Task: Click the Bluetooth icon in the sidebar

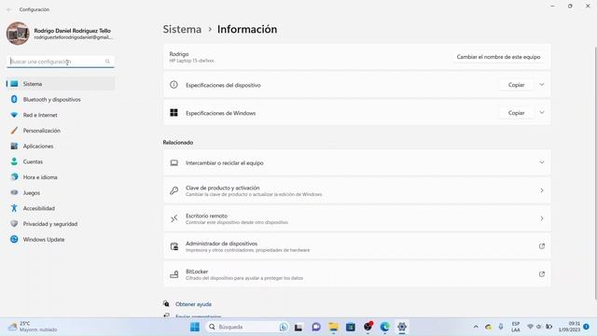Action: coord(14,100)
